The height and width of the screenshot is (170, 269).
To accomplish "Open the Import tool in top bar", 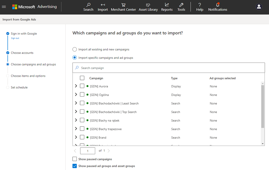I will point(103,5).
